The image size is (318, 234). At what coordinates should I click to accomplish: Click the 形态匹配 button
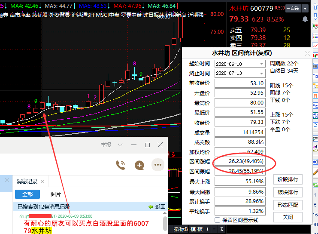pos(288,205)
